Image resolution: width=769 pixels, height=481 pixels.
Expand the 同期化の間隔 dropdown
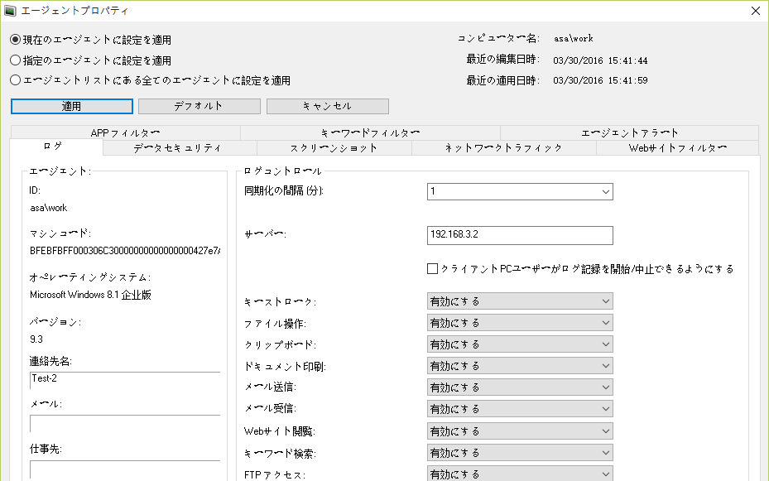(x=520, y=192)
